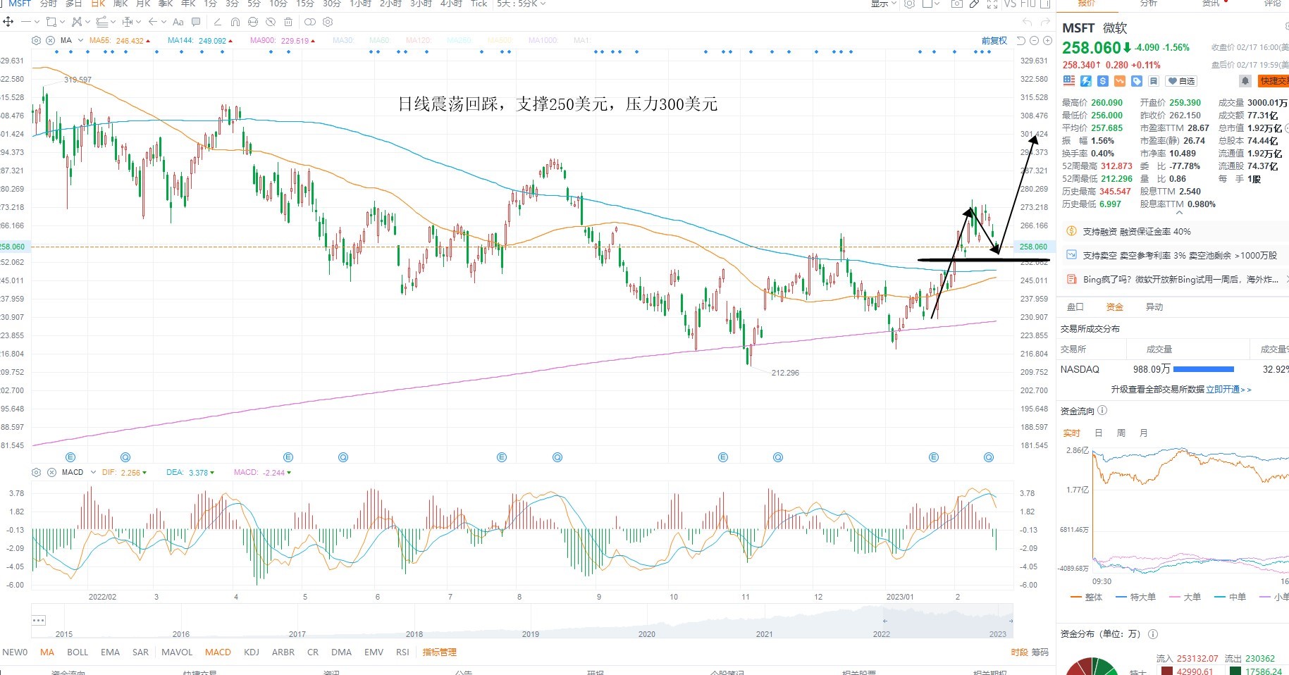Click the 'E' earnings marker near 2023/01

point(934,457)
